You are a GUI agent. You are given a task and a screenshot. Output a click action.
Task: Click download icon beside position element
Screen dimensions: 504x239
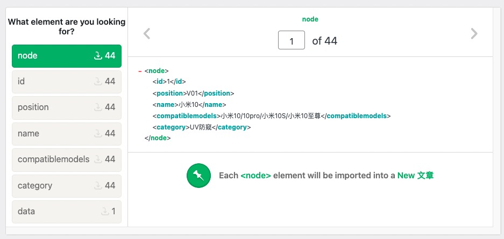click(x=98, y=107)
